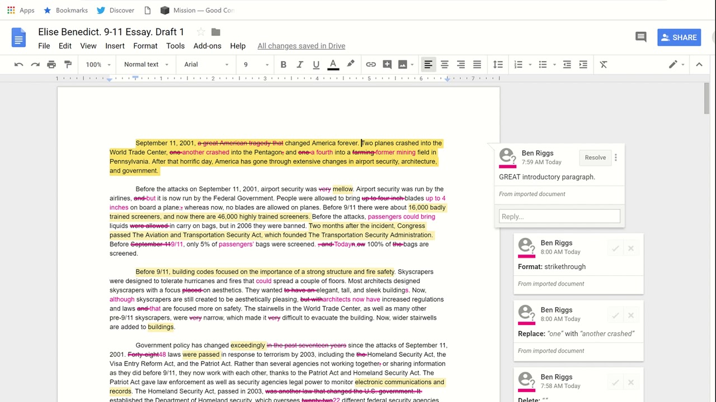The height and width of the screenshot is (402, 716).
Task: Select Left align
Action: (428, 65)
